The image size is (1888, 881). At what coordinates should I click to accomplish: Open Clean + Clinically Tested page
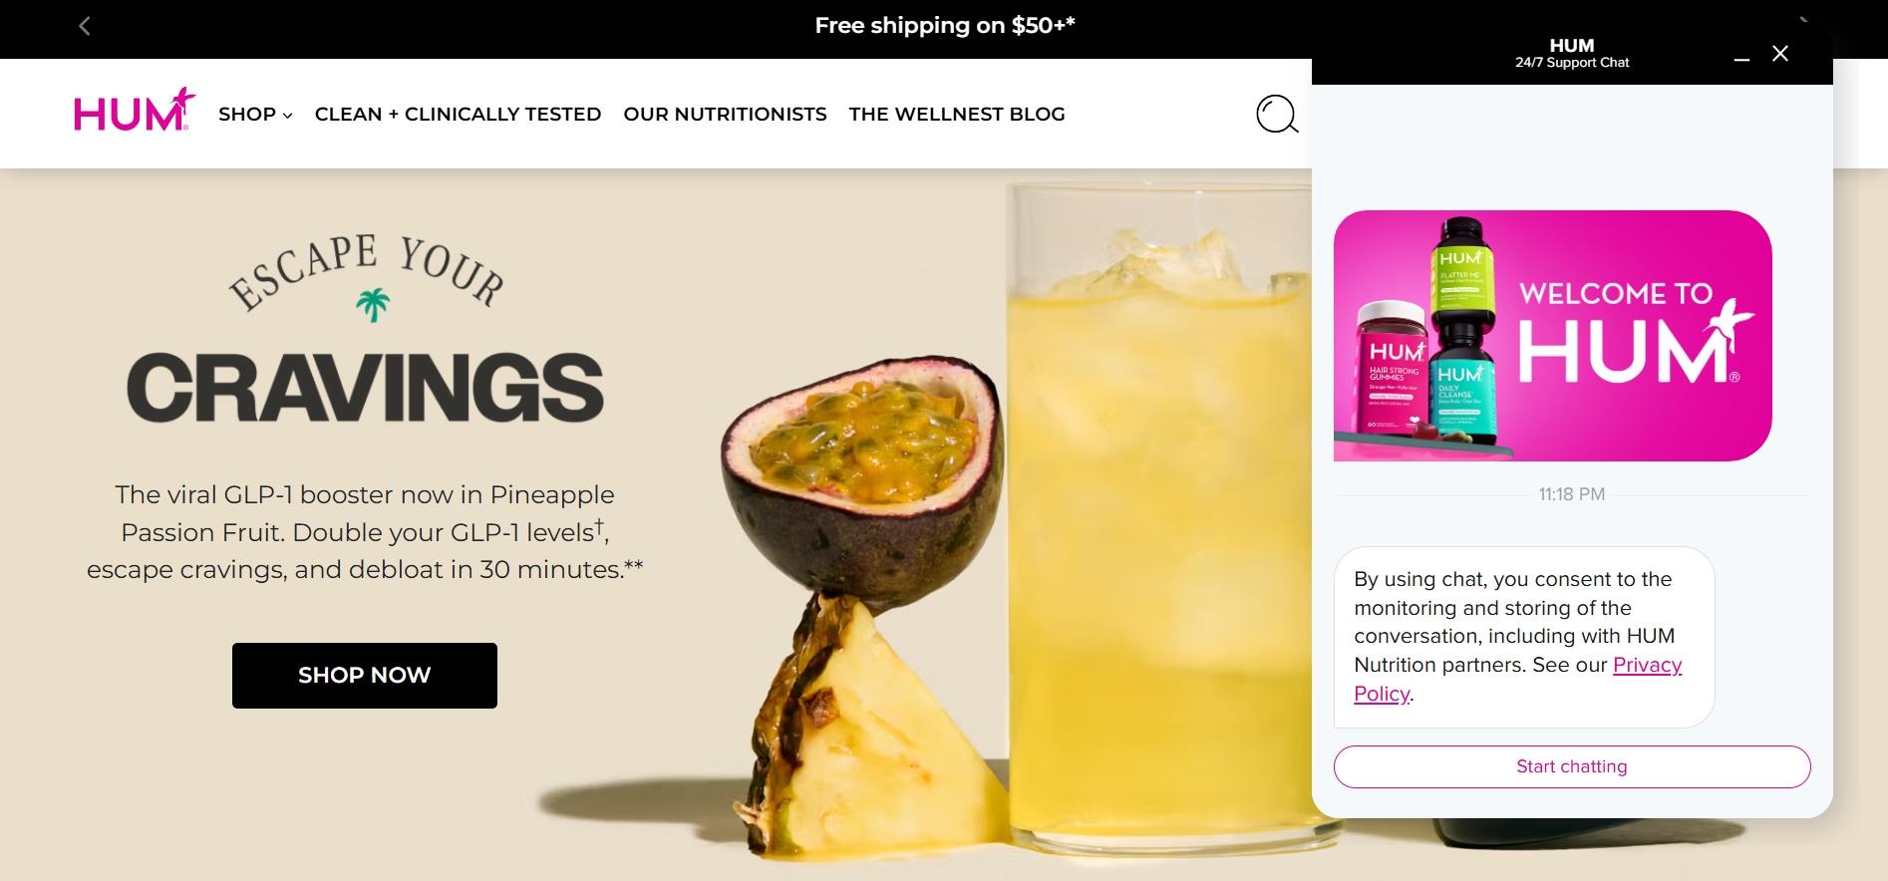(458, 114)
